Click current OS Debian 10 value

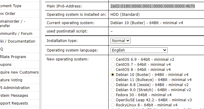147,23
